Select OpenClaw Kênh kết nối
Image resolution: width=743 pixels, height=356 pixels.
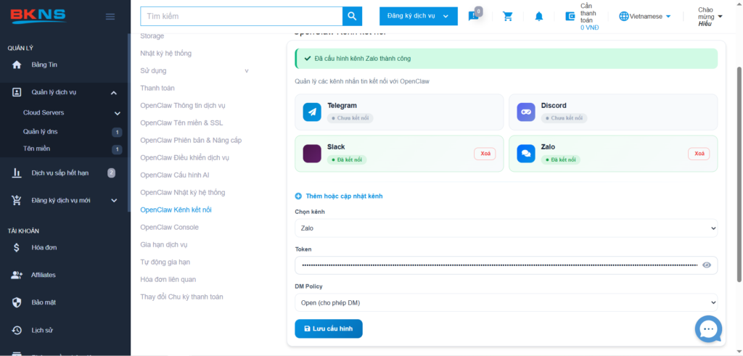click(176, 210)
